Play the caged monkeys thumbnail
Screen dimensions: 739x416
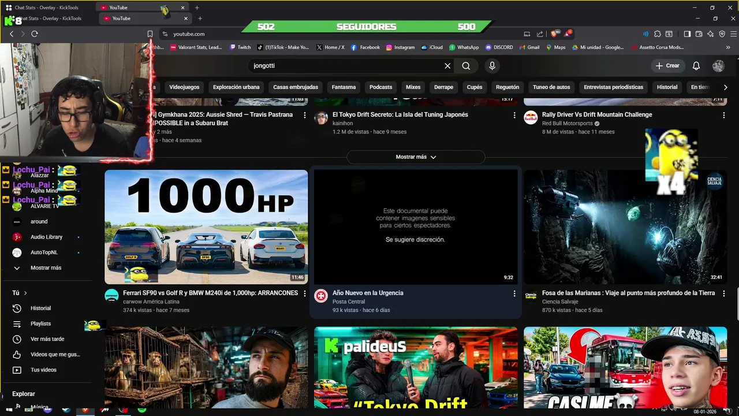point(206,367)
